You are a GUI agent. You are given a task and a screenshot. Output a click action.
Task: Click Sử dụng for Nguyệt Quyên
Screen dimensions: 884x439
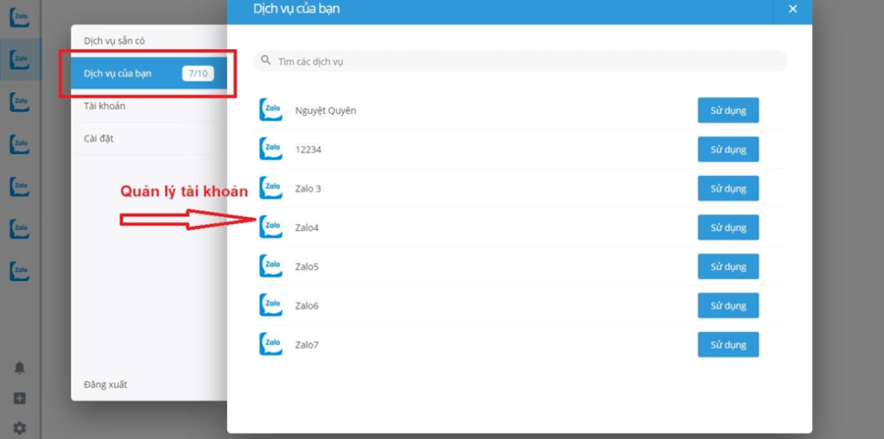[x=728, y=110]
